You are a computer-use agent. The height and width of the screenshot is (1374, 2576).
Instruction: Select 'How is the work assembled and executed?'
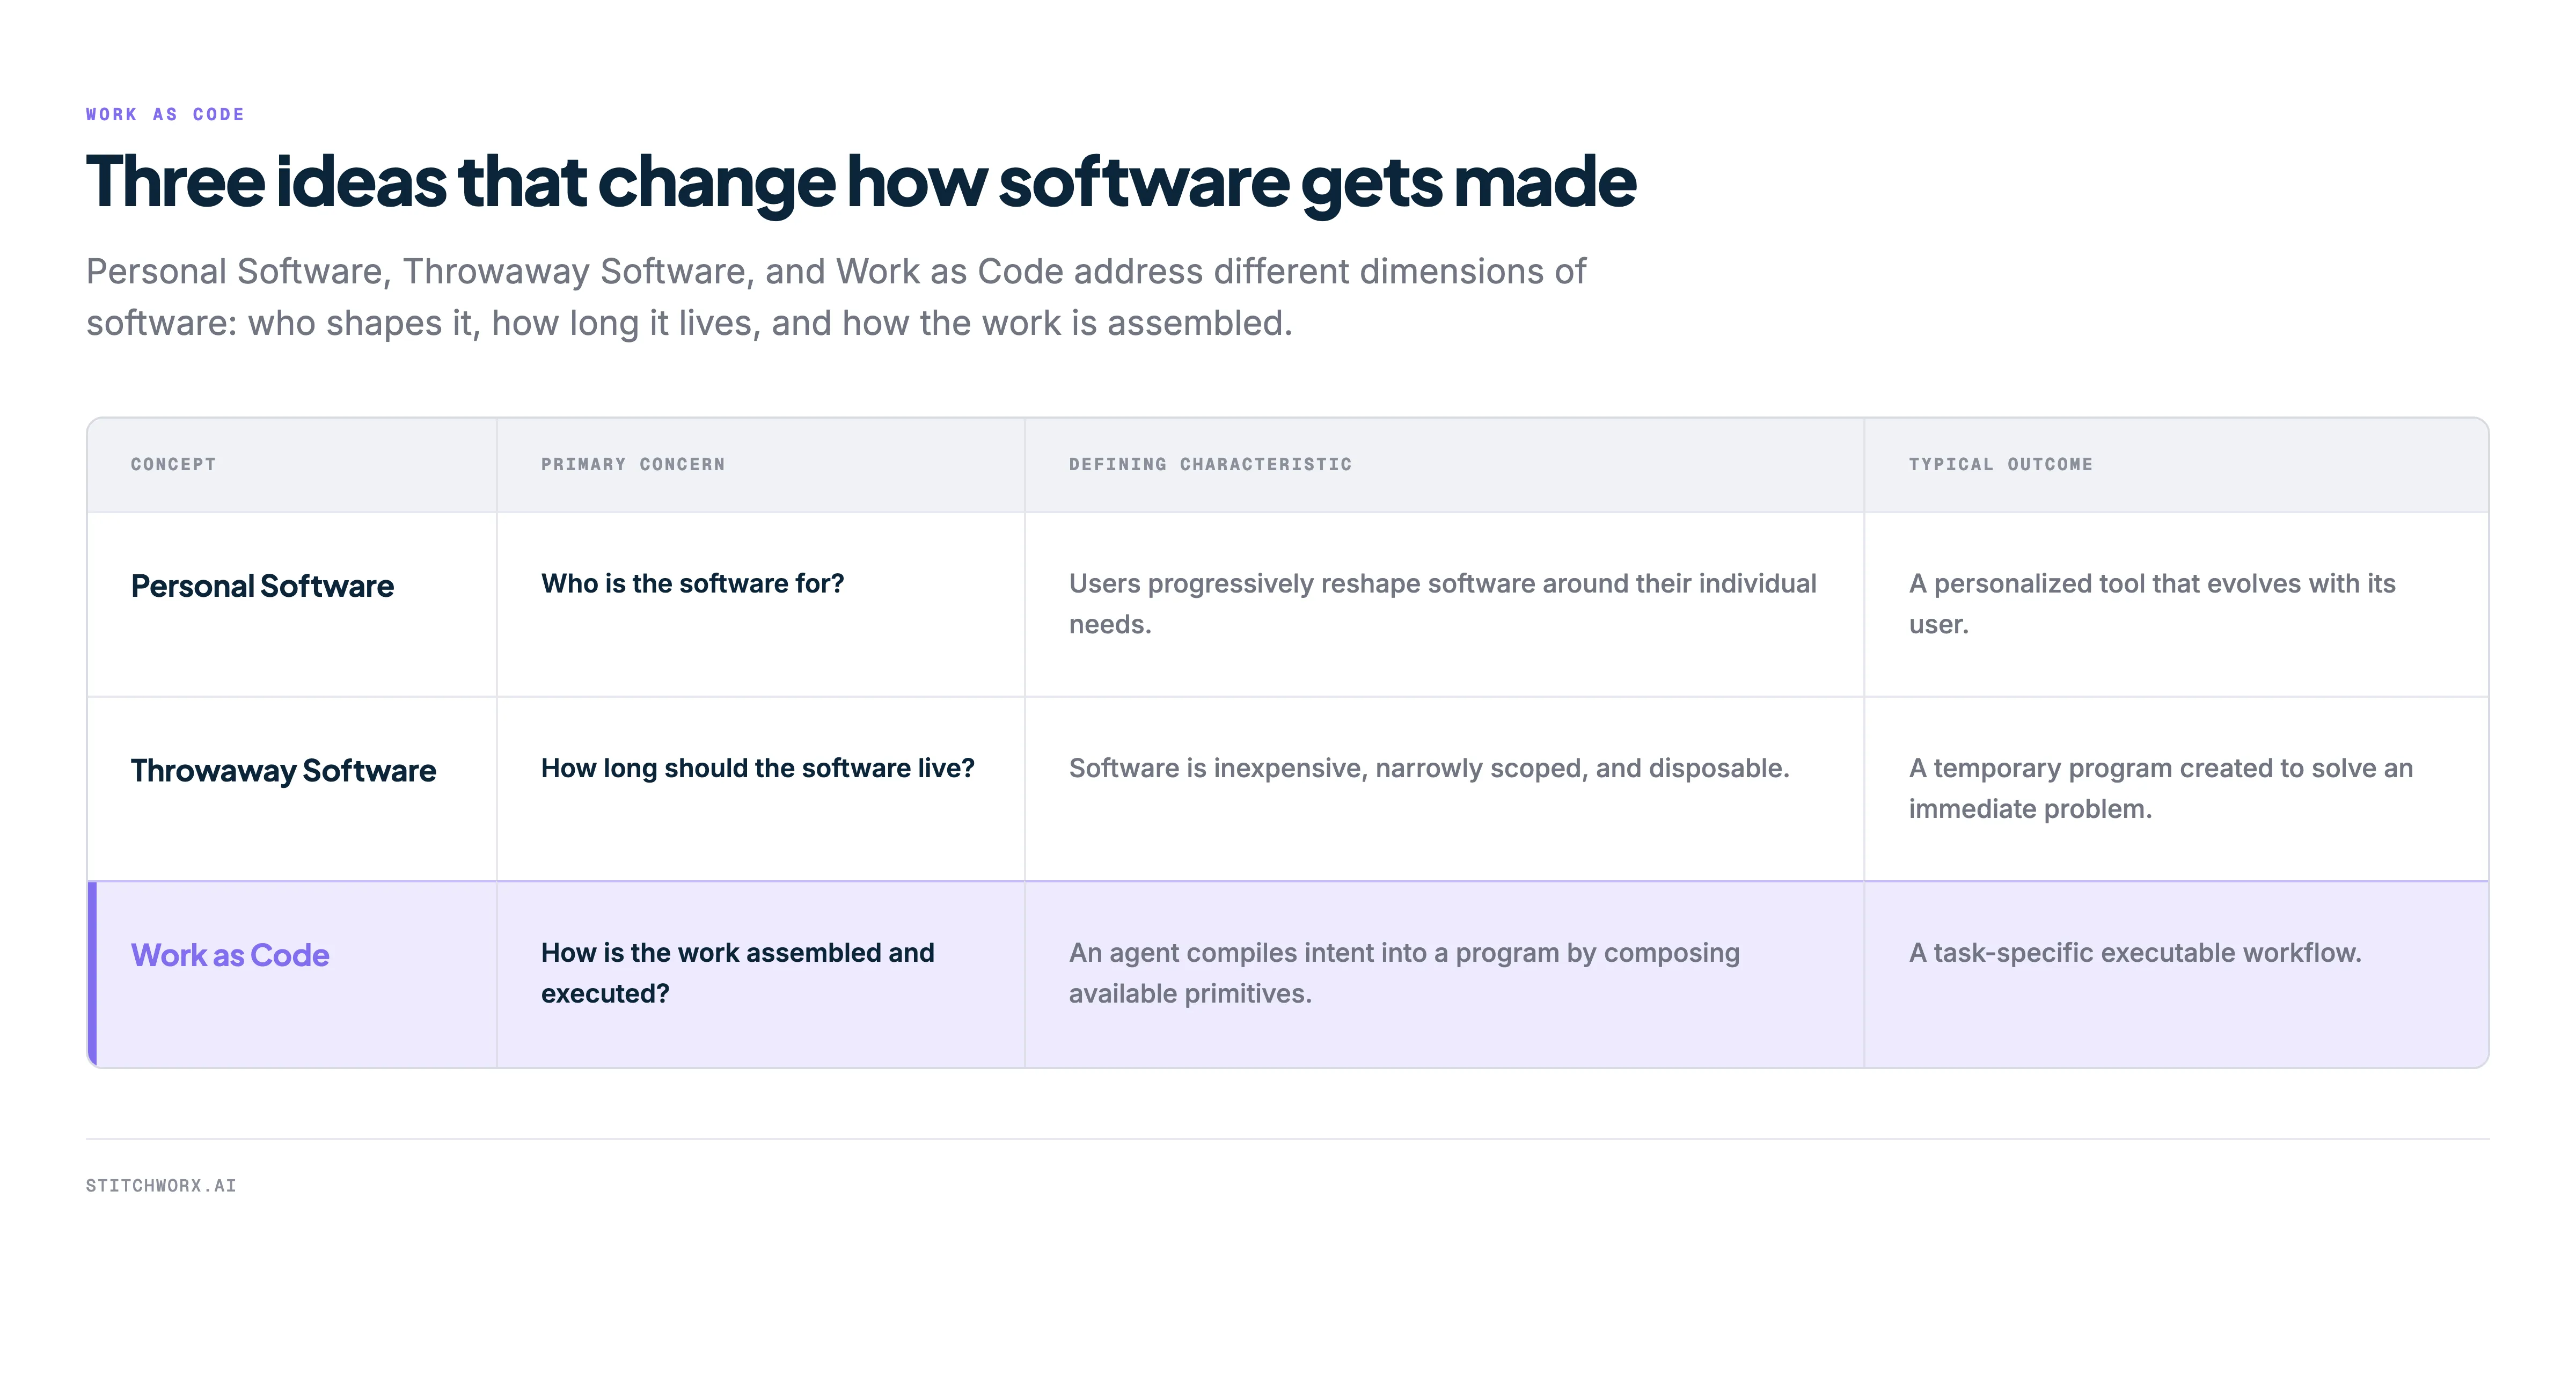point(738,973)
